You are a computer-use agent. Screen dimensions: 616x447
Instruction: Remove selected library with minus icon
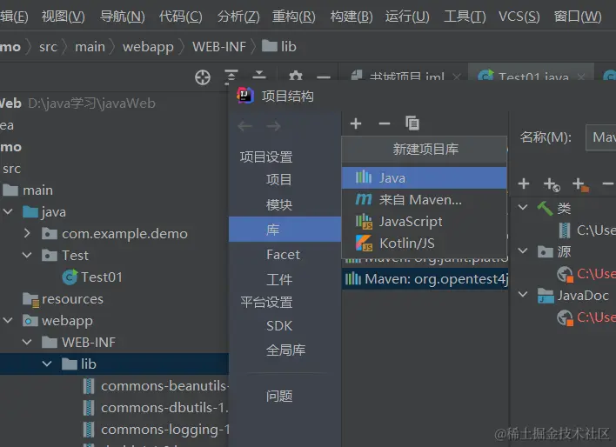(x=385, y=124)
